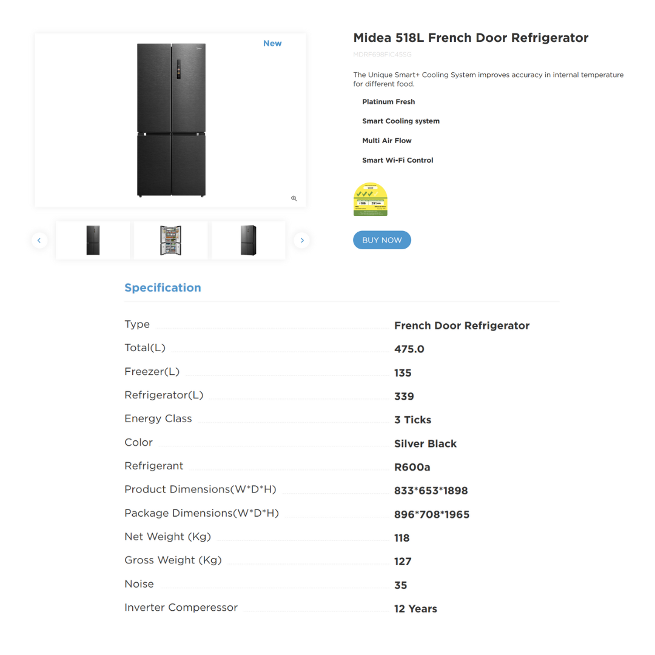Click the model number MDRF698FIC45SG text
The width and height of the screenshot is (655, 655).
[382, 55]
